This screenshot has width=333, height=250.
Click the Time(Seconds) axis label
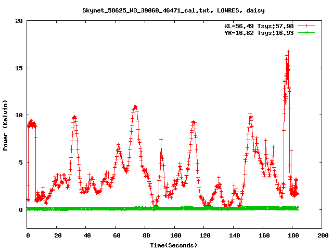(174, 245)
